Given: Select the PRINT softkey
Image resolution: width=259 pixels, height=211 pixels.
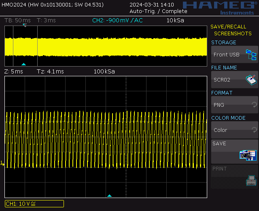Looking at the screenshot, I should 235,177.
